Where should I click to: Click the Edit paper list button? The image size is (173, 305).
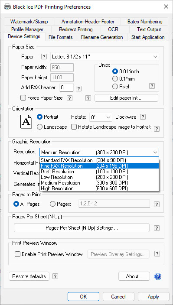tap(126, 98)
